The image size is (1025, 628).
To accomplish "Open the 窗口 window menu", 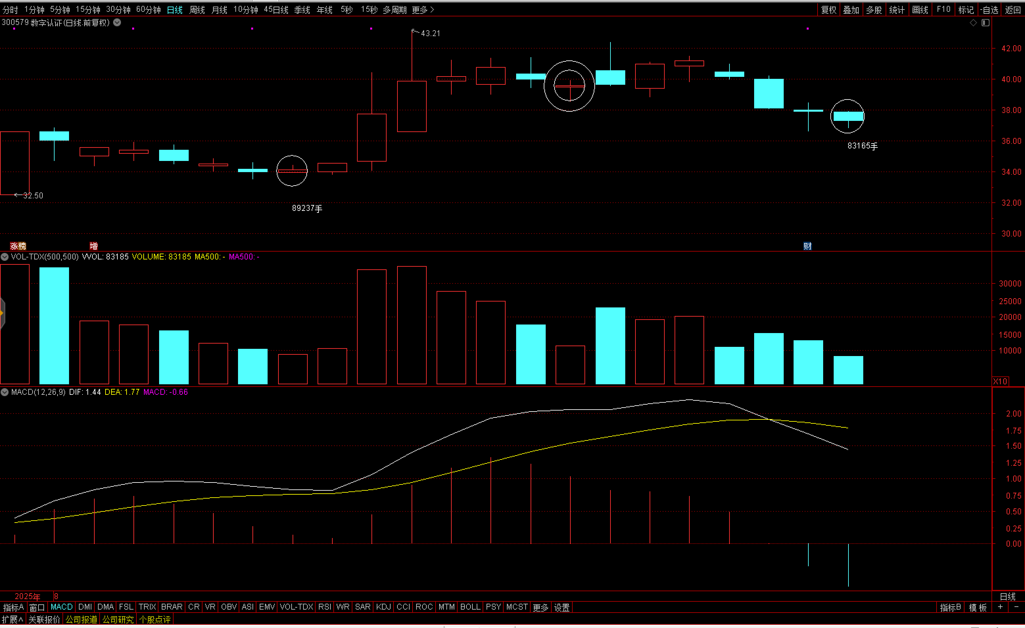I will tap(36, 607).
